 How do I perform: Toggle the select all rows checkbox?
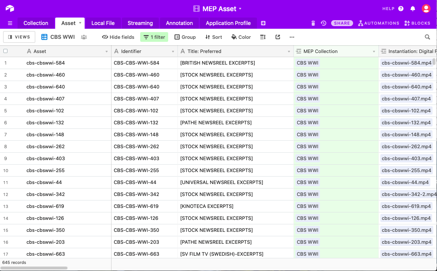click(6, 51)
